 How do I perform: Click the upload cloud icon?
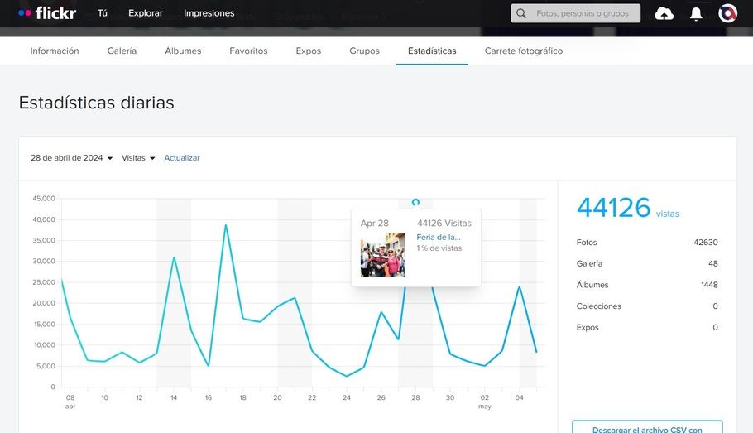point(664,13)
